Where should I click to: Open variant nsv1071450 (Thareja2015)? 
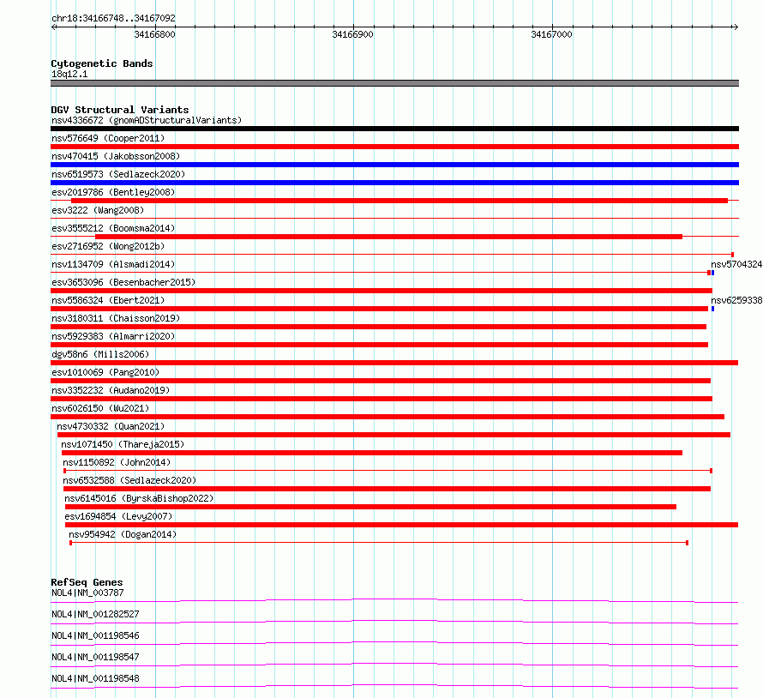click(123, 444)
